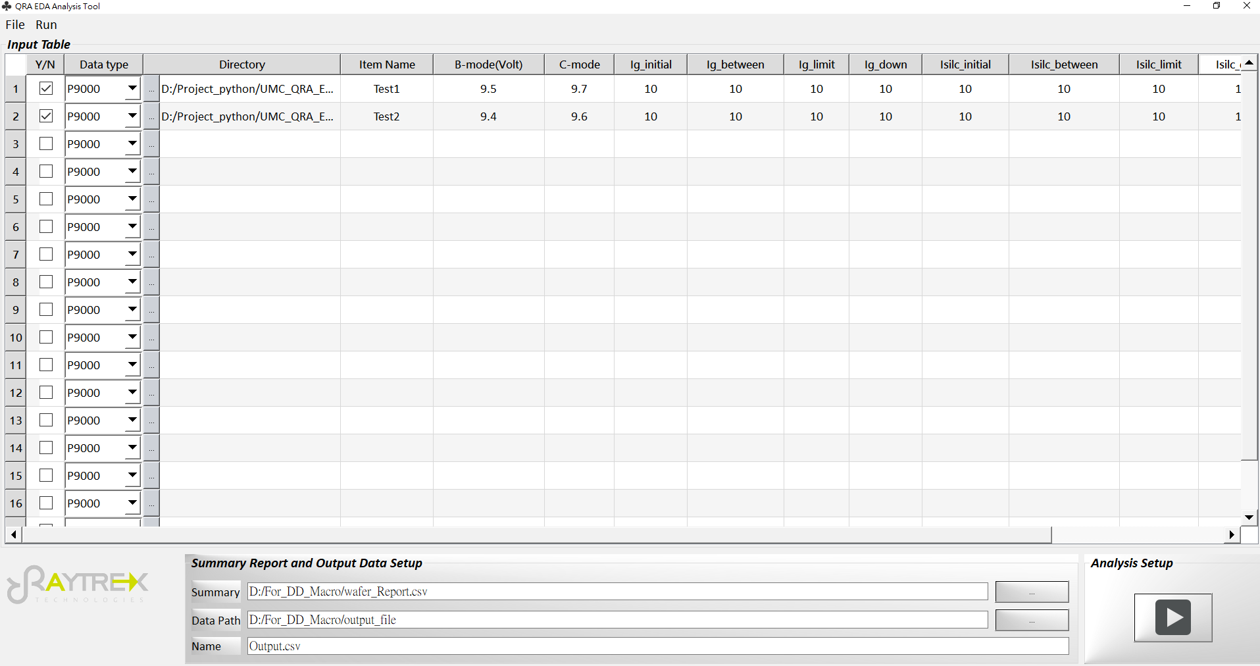Edit the Name field containing Output.csv
This screenshot has width=1260, height=666.
pyautogui.click(x=658, y=646)
